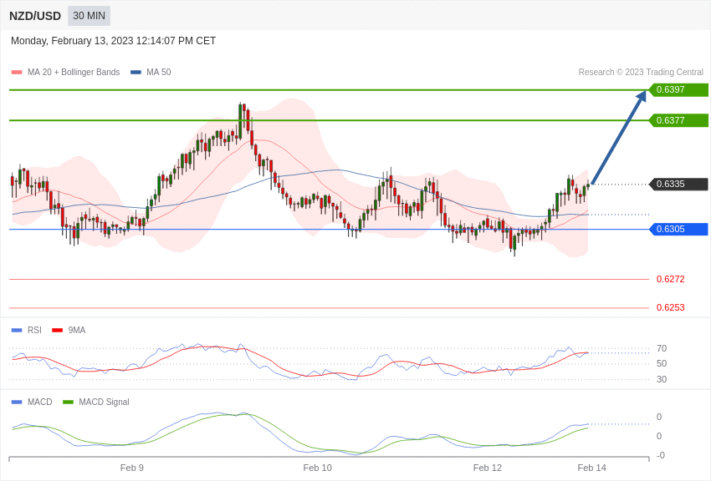Click the red 9MA legend swatch
The image size is (711, 481).
pos(57,331)
